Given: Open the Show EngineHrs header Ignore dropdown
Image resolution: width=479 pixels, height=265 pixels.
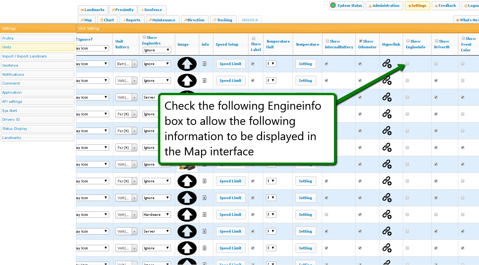Looking at the screenshot, I should coord(157,50).
